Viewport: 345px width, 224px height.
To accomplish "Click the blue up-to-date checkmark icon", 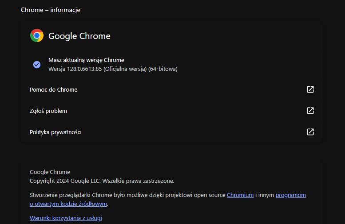I will (x=37, y=65).
